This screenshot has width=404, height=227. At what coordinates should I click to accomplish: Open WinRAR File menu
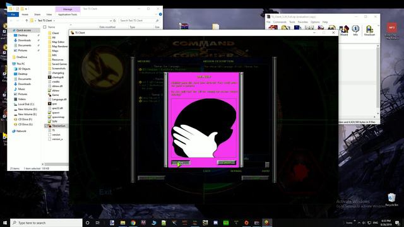click(268, 22)
